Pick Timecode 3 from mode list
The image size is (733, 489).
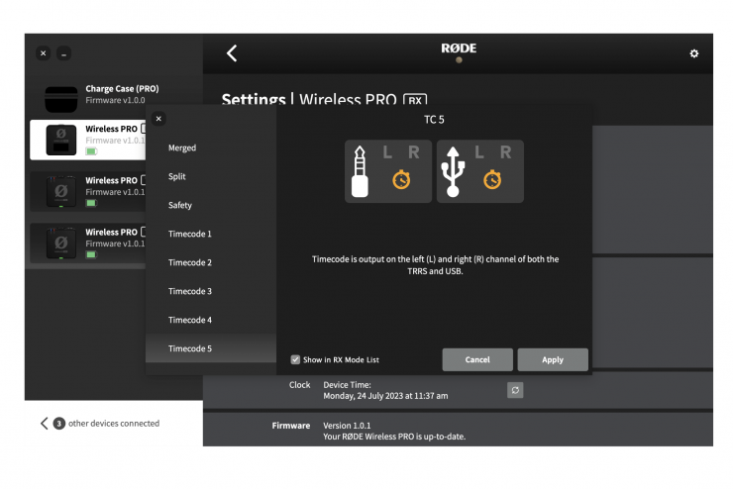coord(190,291)
